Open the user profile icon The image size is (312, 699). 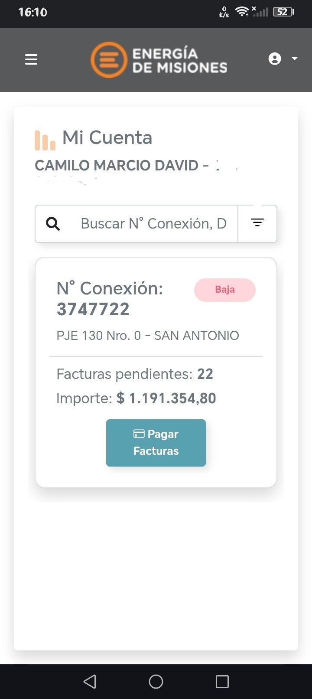pos(275,59)
